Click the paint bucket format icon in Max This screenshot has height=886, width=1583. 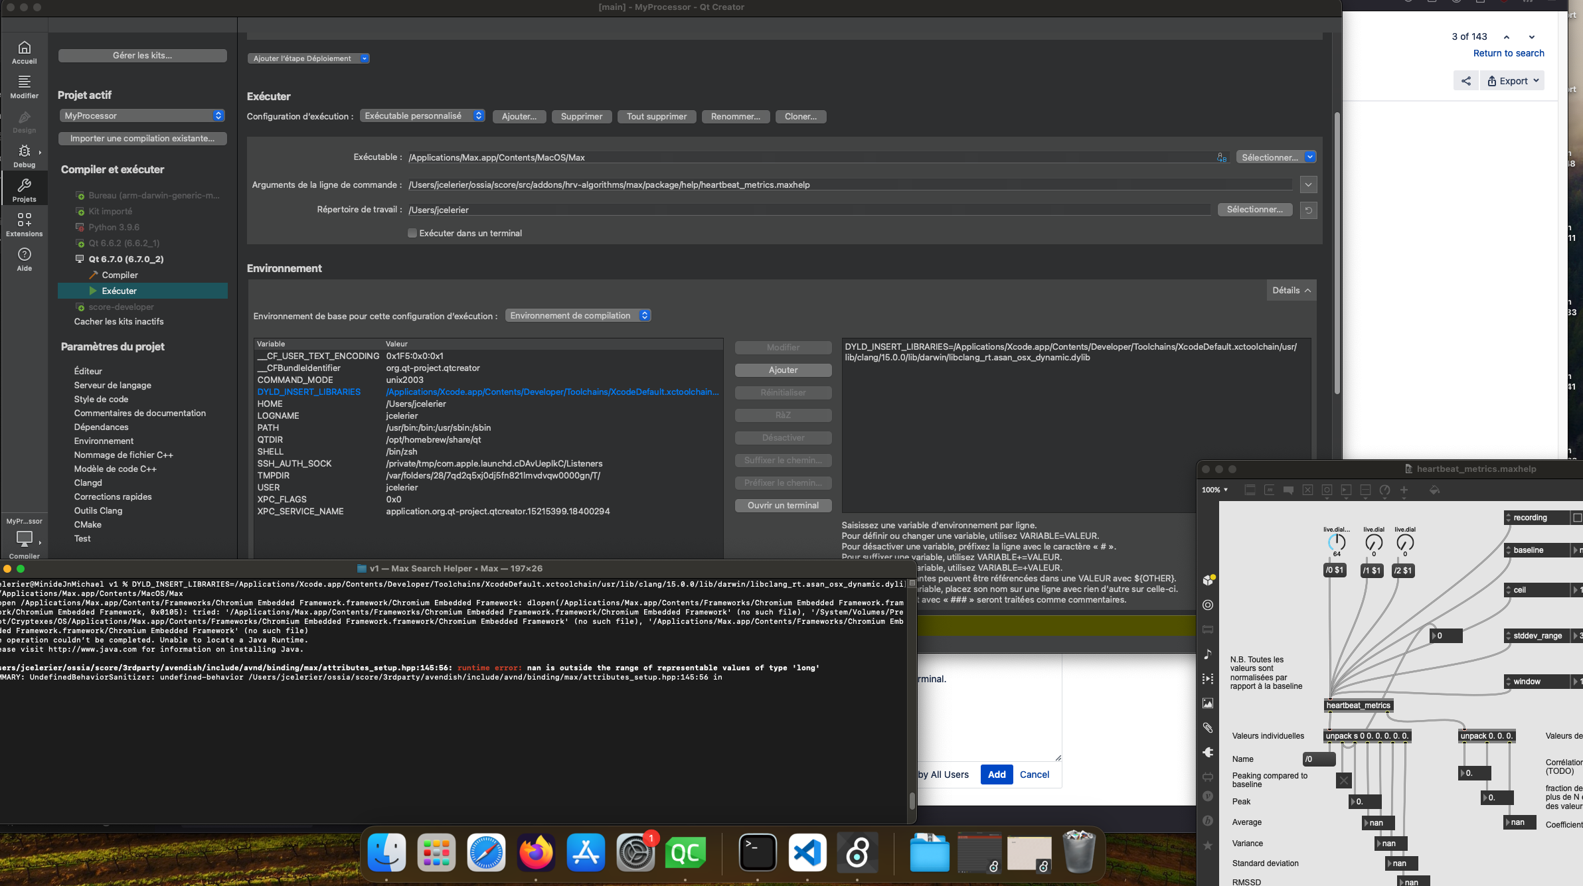(x=1434, y=490)
